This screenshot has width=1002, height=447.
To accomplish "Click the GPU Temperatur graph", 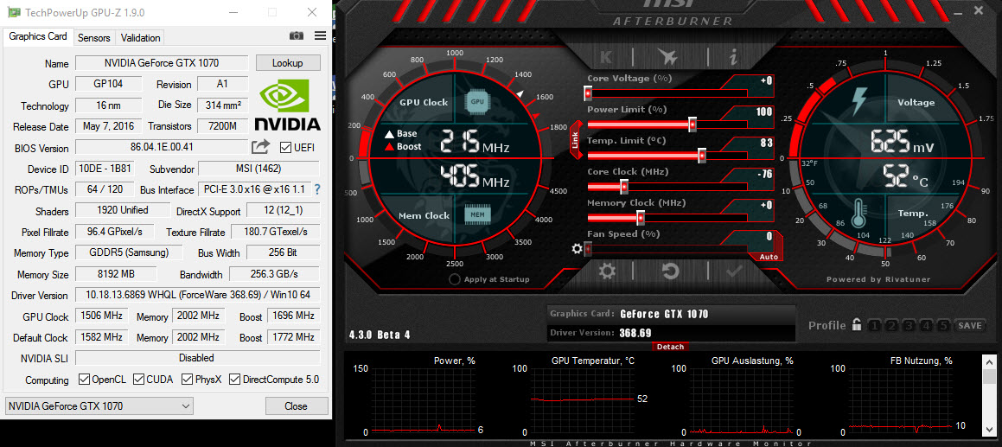I will tap(581, 401).
